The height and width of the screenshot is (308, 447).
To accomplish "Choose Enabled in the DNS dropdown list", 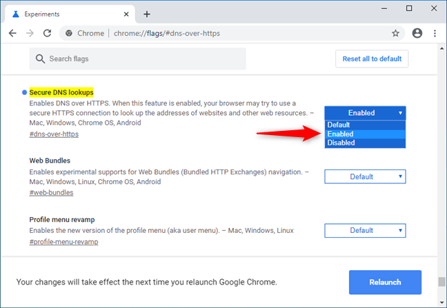I will click(365, 134).
